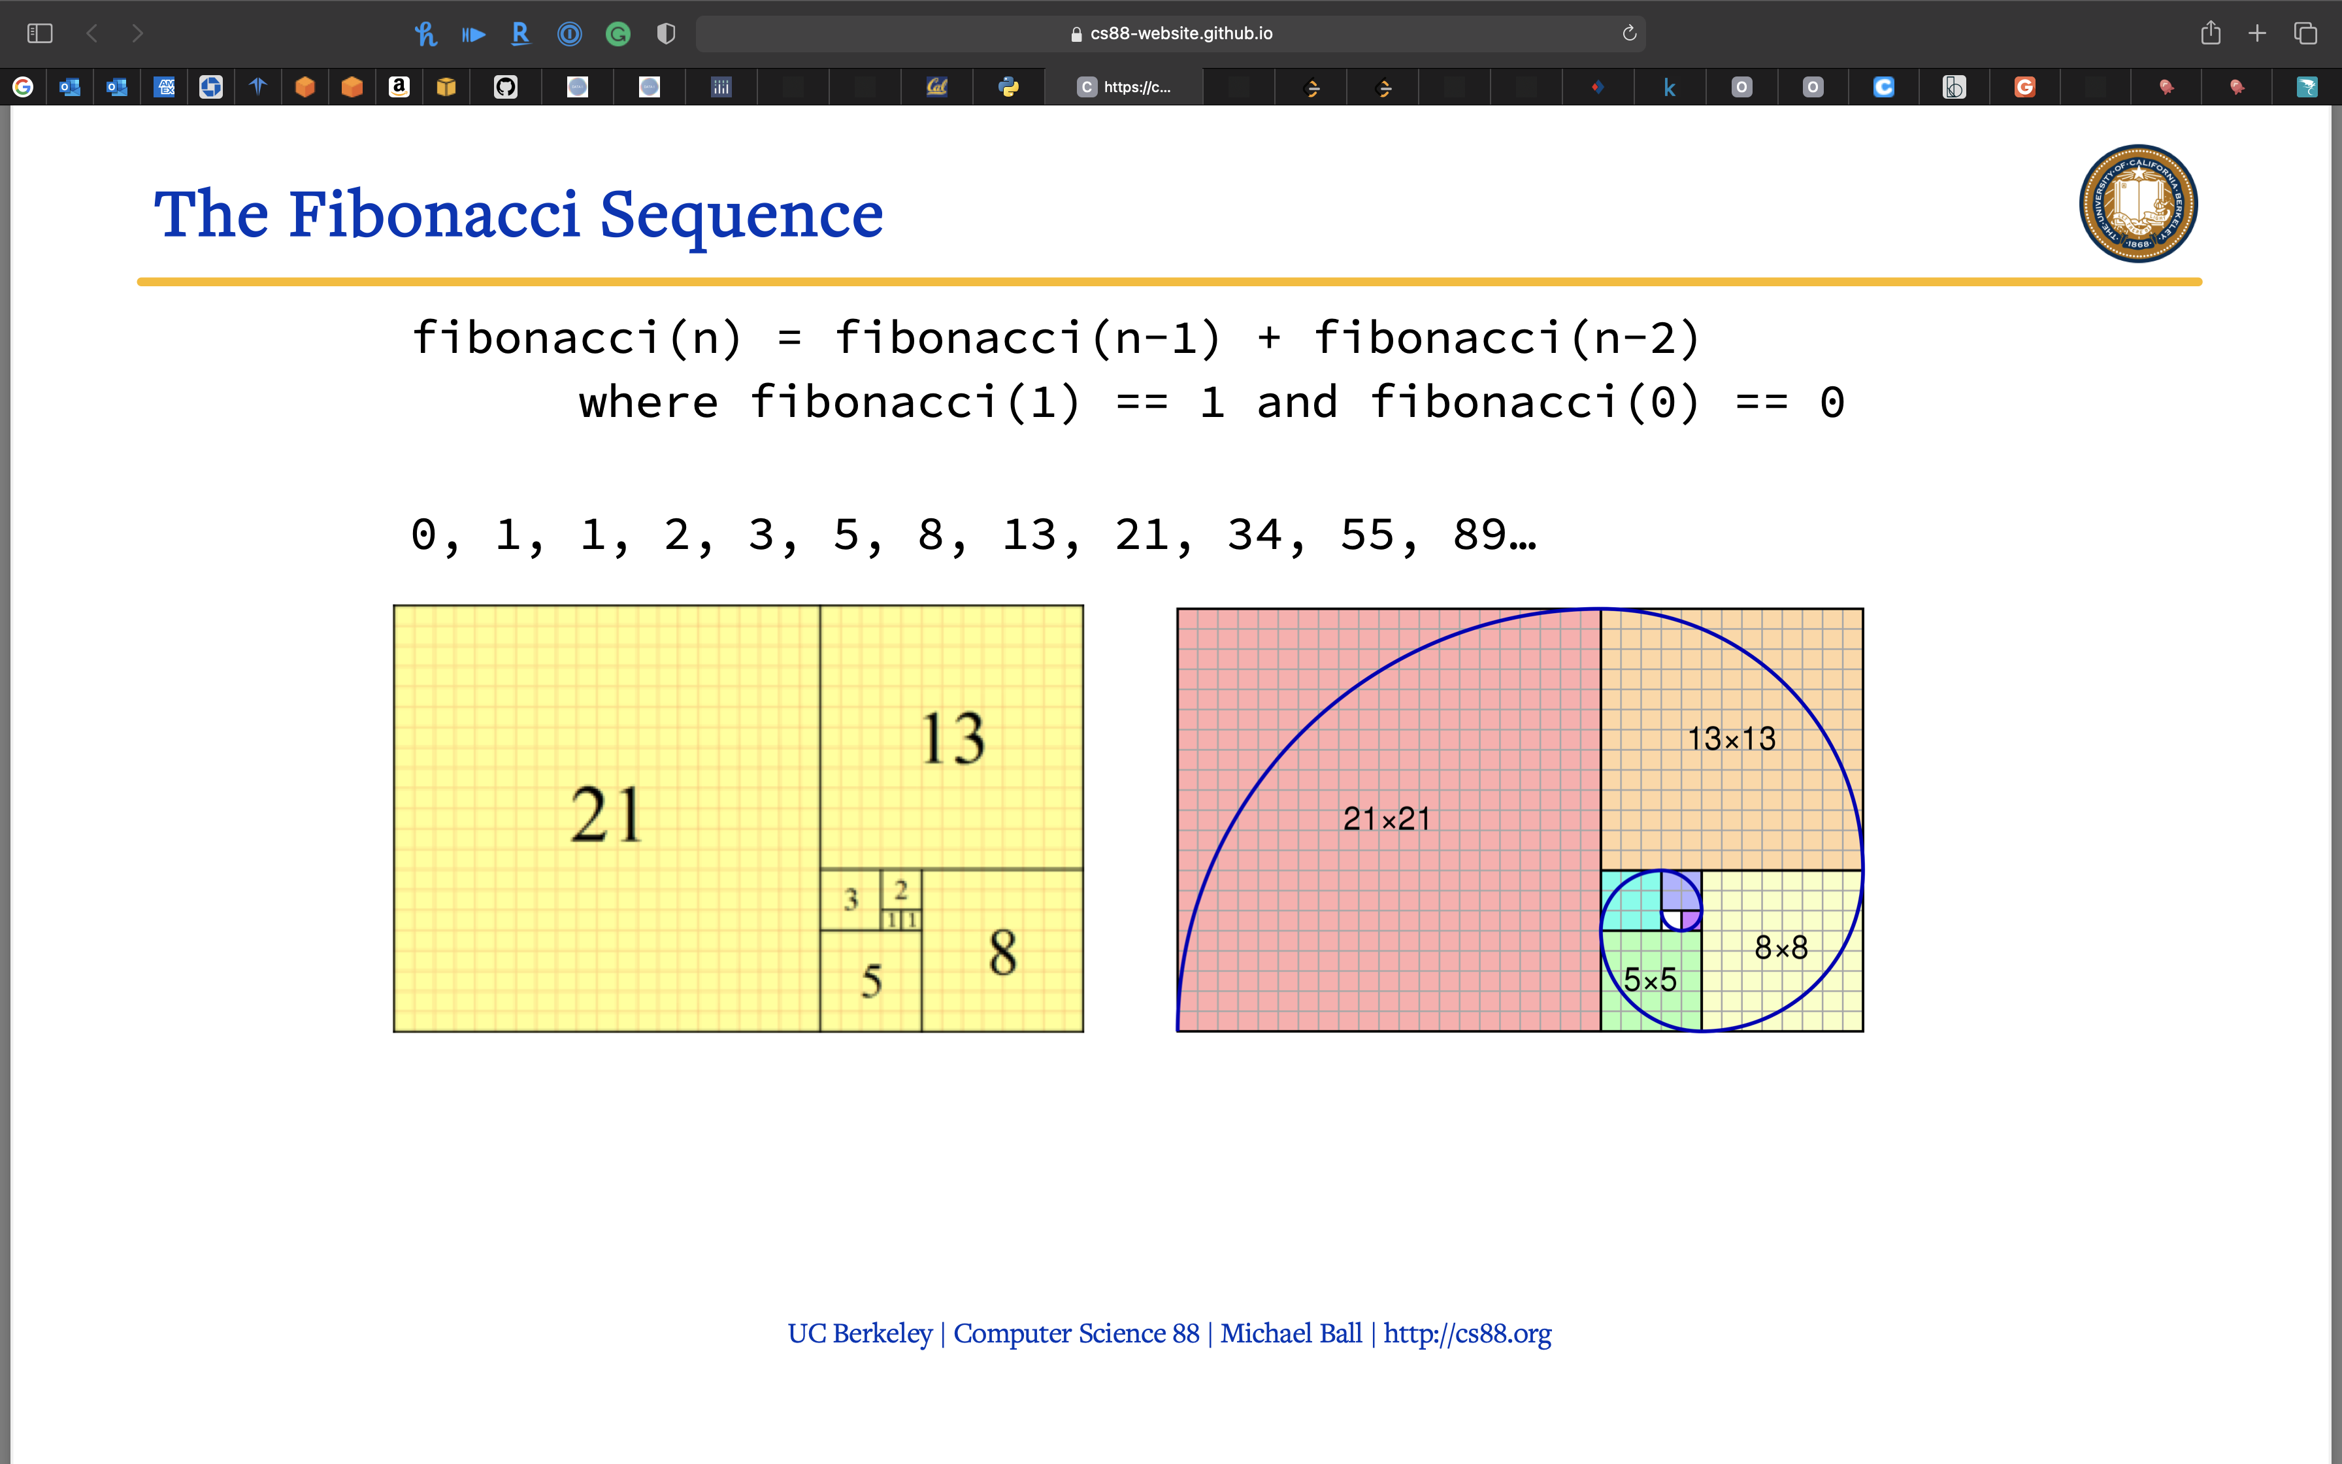
Task: Click the privacy shield icon
Action: tap(666, 34)
